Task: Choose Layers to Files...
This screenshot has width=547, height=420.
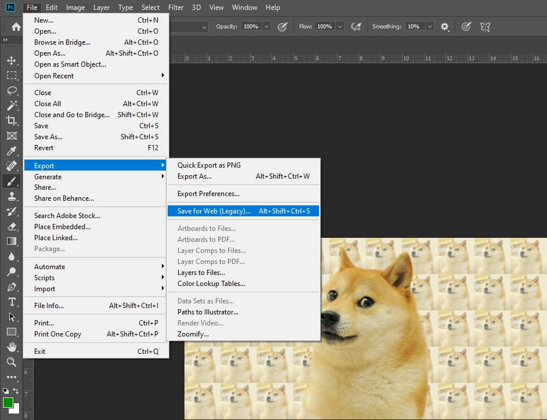Action: pos(243,273)
